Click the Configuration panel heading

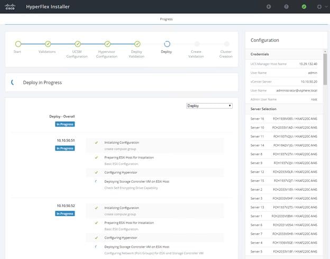pyautogui.click(x=265, y=40)
